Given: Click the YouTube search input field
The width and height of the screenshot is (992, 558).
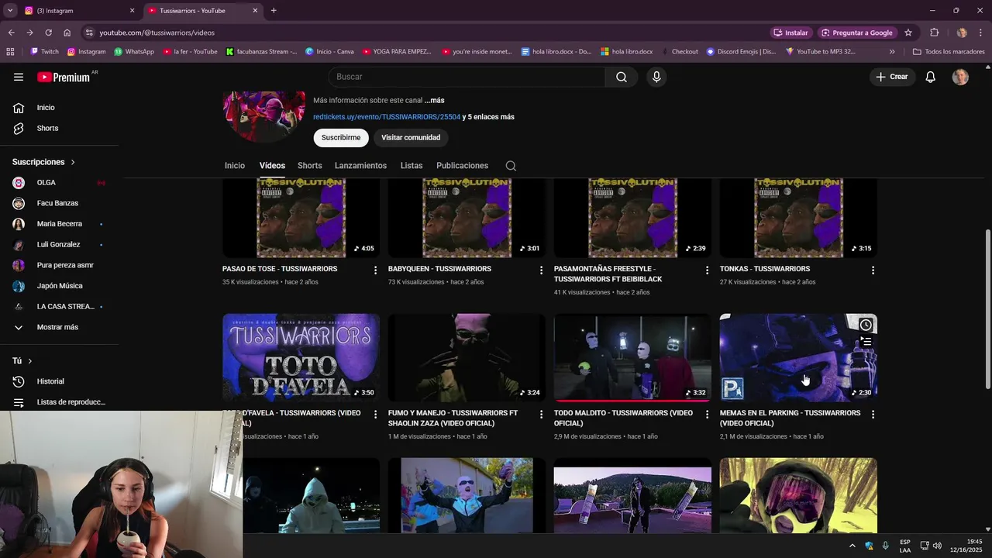Looking at the screenshot, I should (x=467, y=77).
